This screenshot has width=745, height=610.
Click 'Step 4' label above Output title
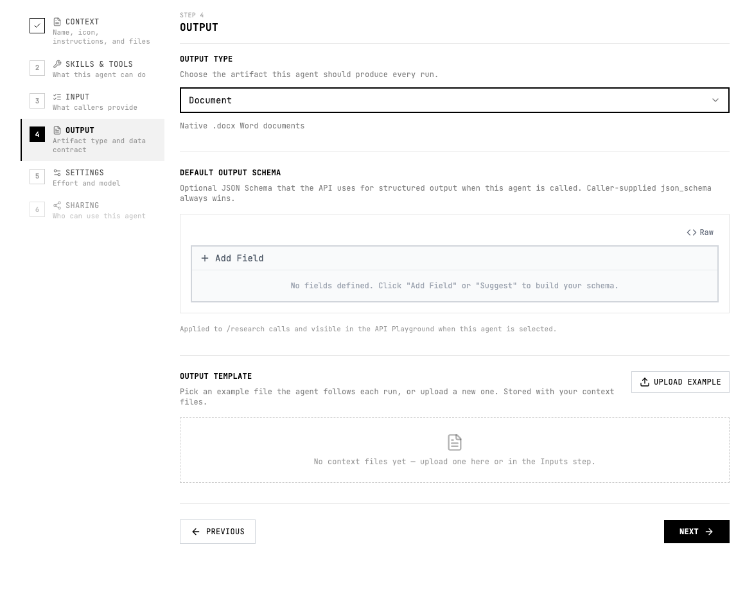pos(191,15)
